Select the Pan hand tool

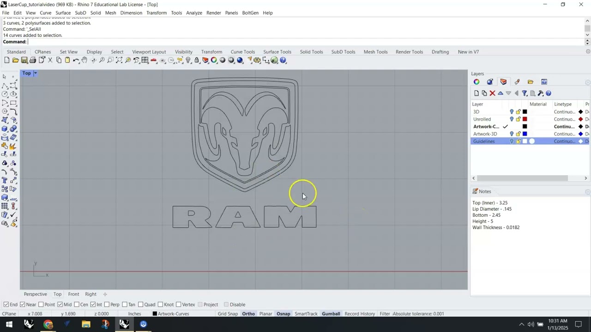point(84,60)
